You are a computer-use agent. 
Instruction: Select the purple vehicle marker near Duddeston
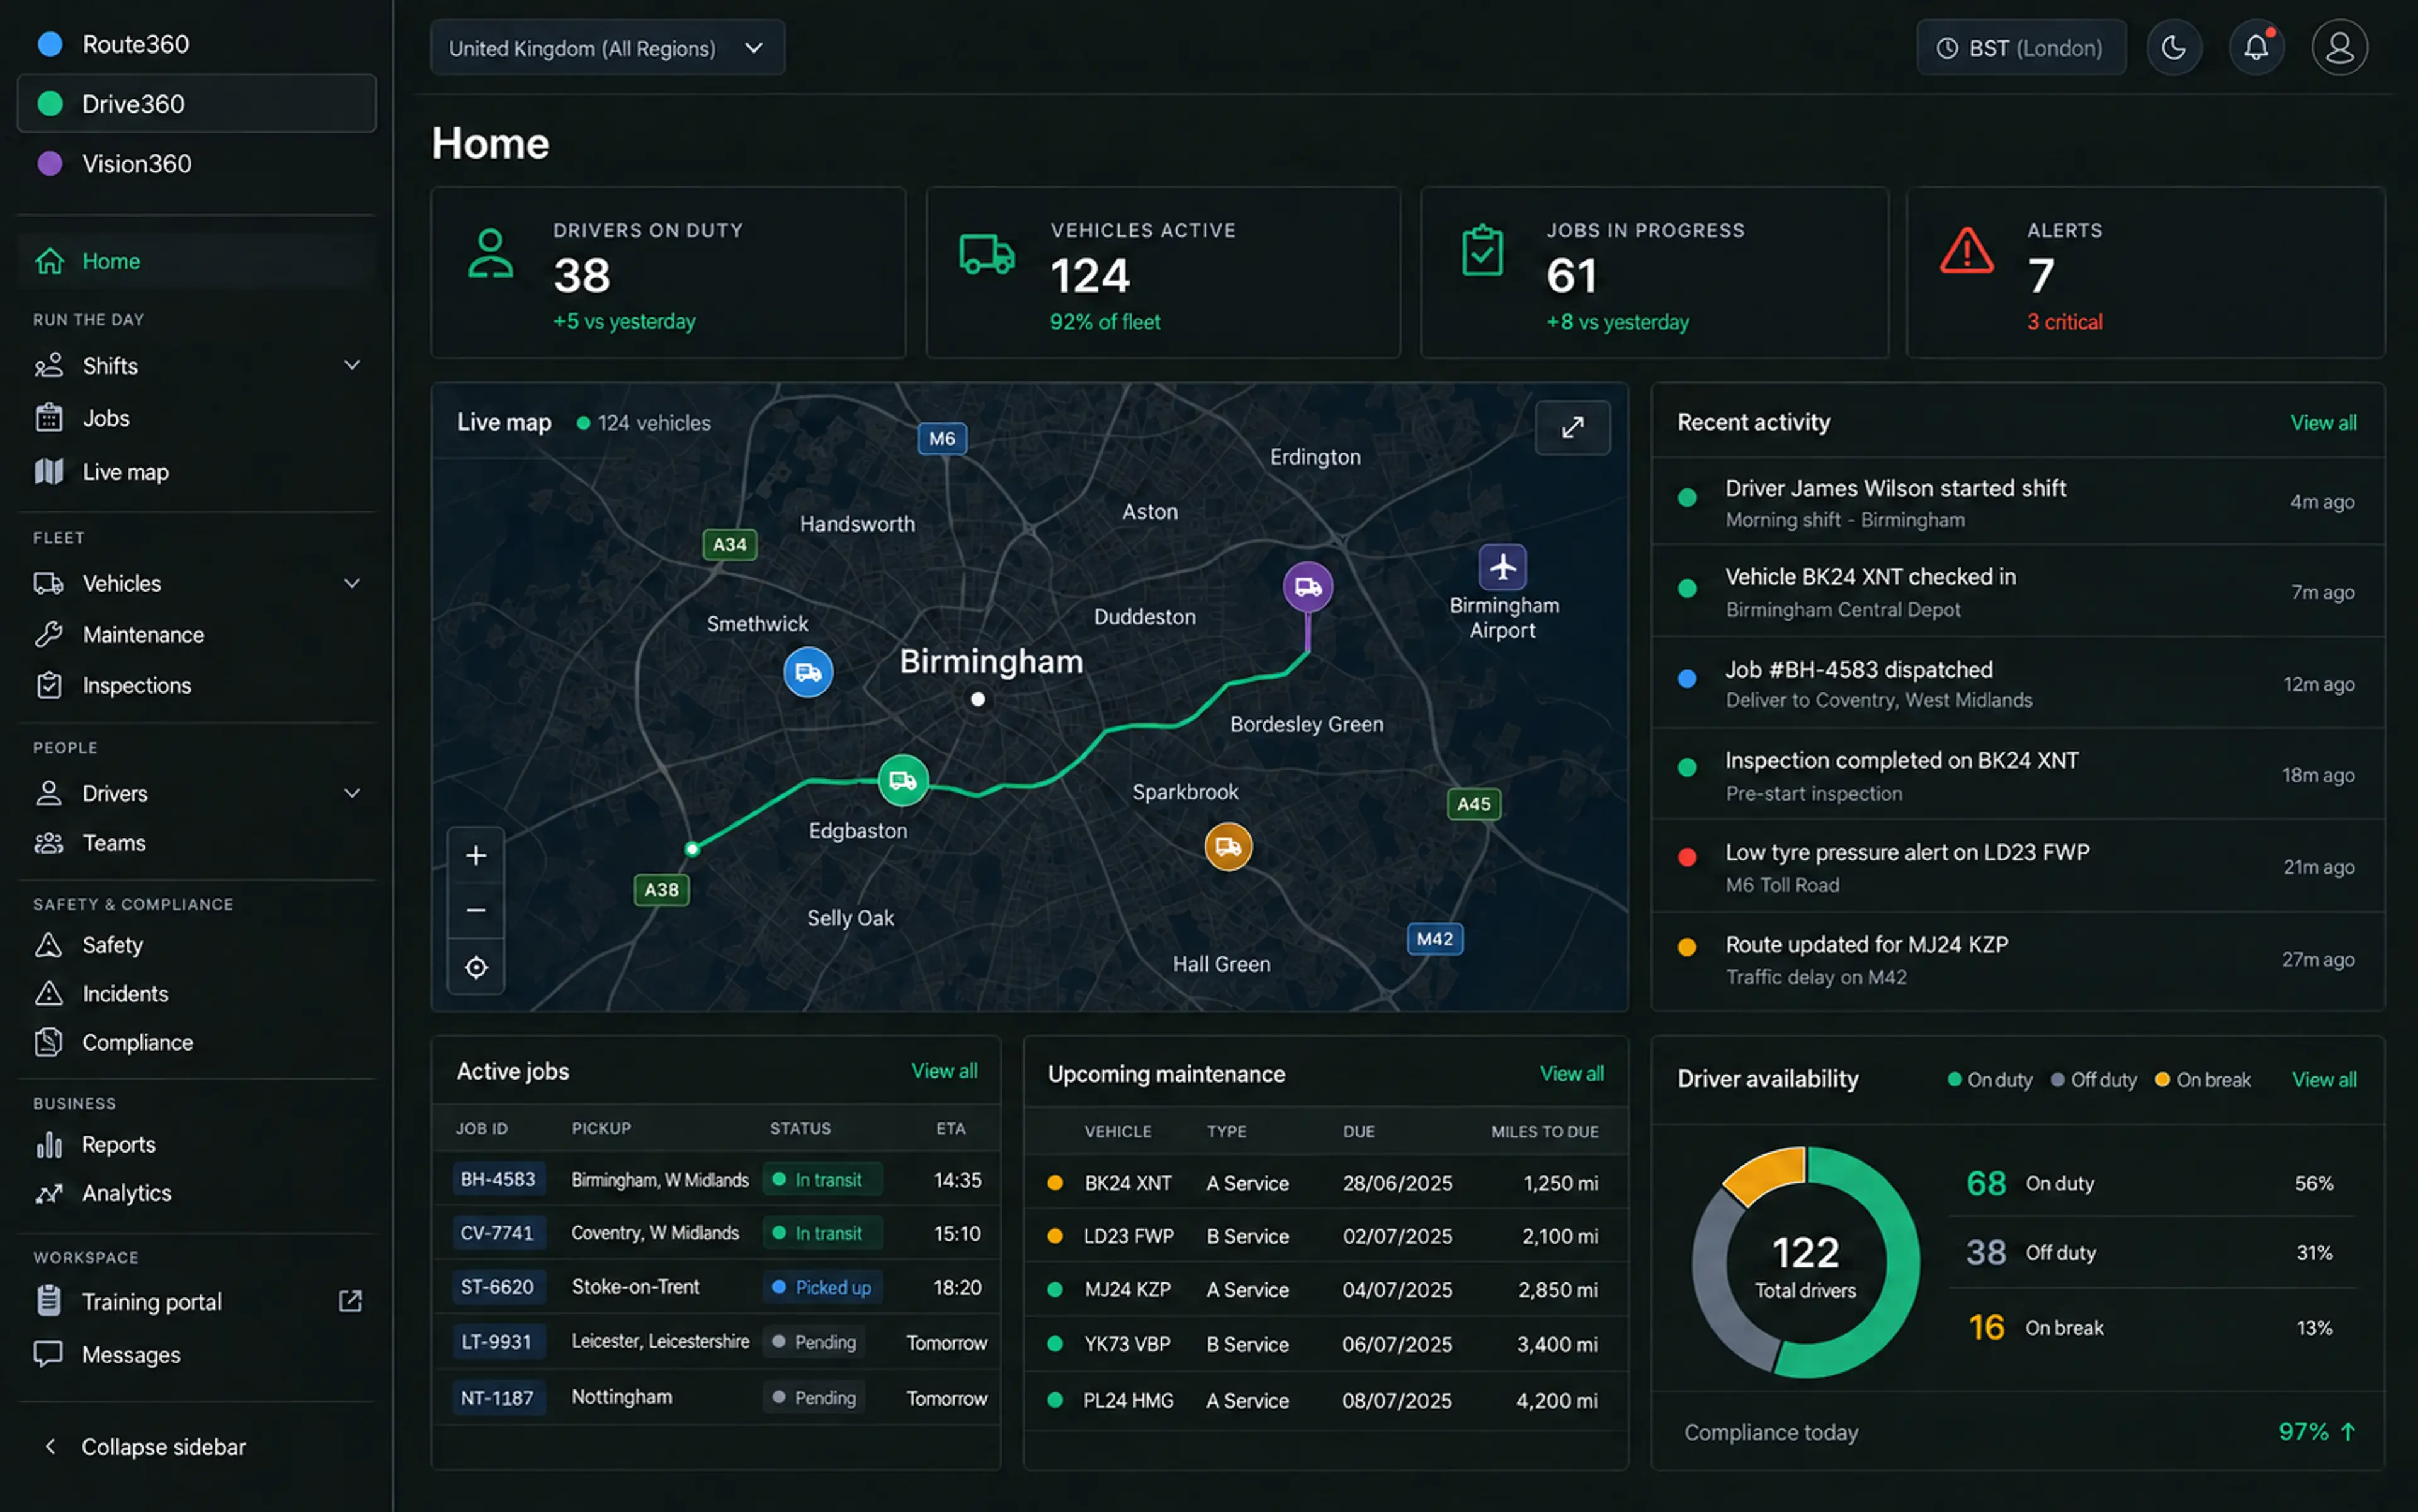1307,587
